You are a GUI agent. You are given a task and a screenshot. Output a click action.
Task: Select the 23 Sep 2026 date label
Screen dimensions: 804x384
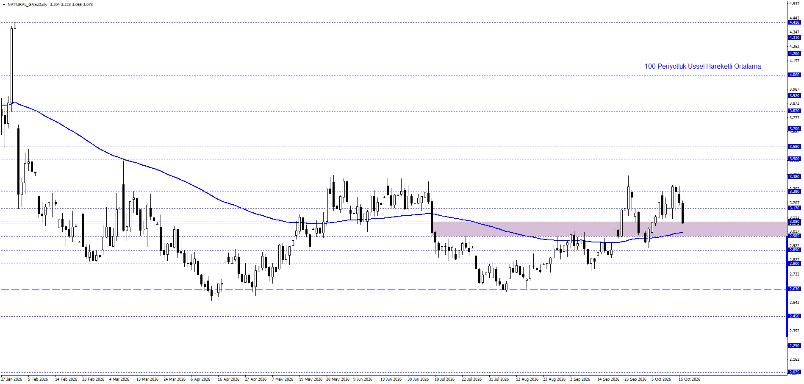[x=635, y=379]
